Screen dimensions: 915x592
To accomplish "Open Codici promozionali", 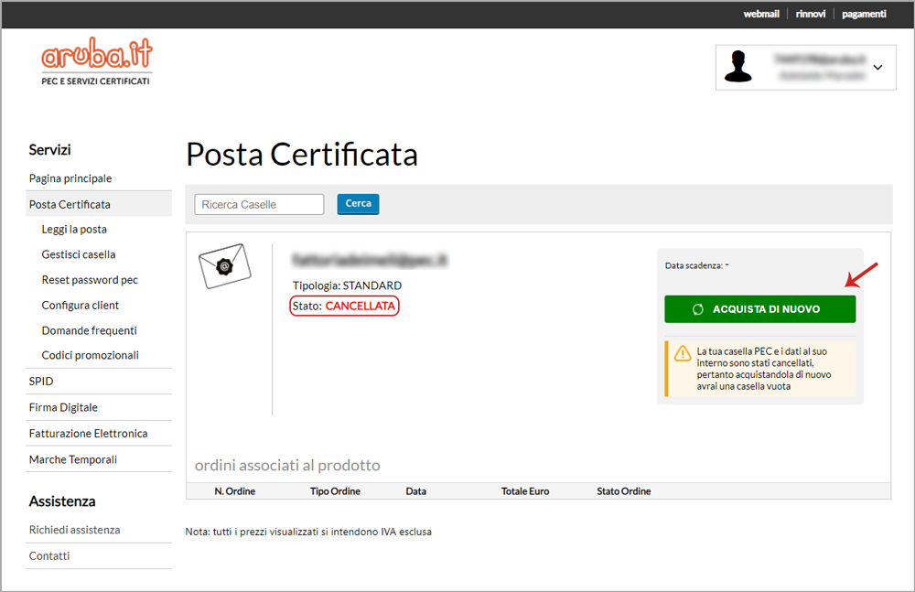I will [90, 356].
